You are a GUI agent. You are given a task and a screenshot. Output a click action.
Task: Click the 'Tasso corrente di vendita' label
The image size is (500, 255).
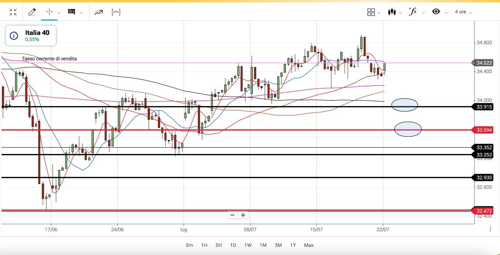click(49, 59)
